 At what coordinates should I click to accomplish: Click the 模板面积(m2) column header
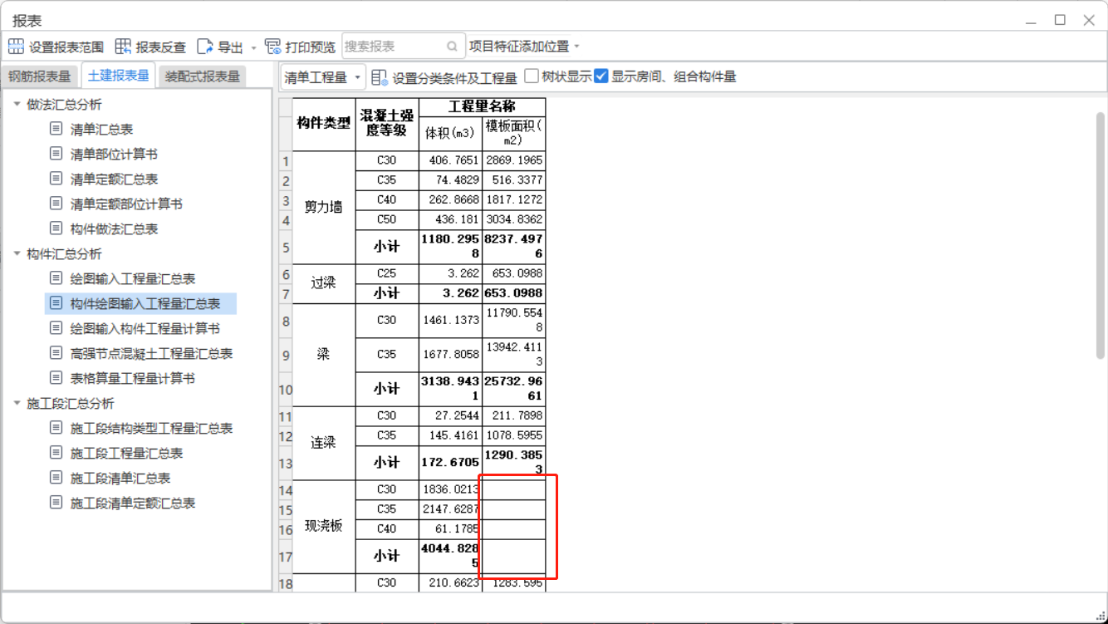coord(513,133)
